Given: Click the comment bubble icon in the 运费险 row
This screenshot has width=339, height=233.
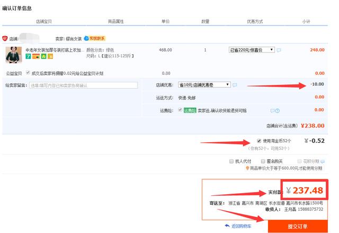Looking at the screenshot, I should [273, 110].
